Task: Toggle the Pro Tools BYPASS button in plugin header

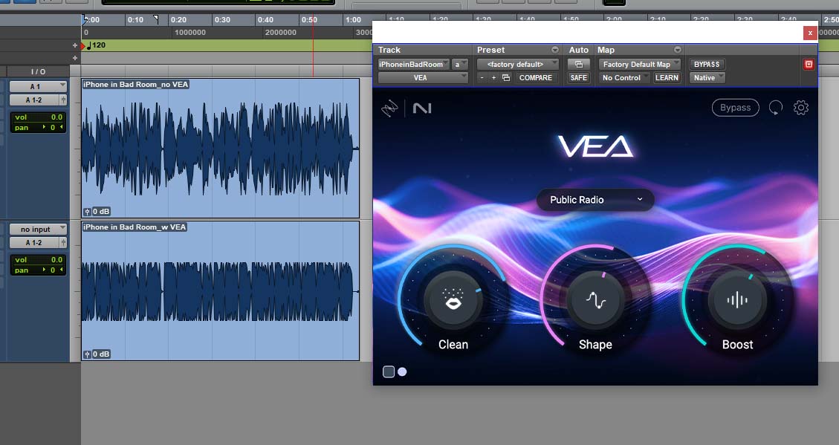Action: 706,64
